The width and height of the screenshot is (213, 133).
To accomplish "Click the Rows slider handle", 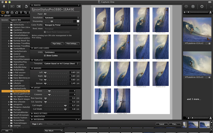I will pyautogui.click(x=49, y=91).
